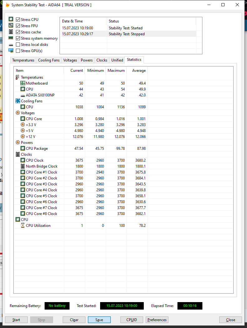Click the North Bridge Clock icon
The height and width of the screenshot is (328, 247).
coord(22,166)
